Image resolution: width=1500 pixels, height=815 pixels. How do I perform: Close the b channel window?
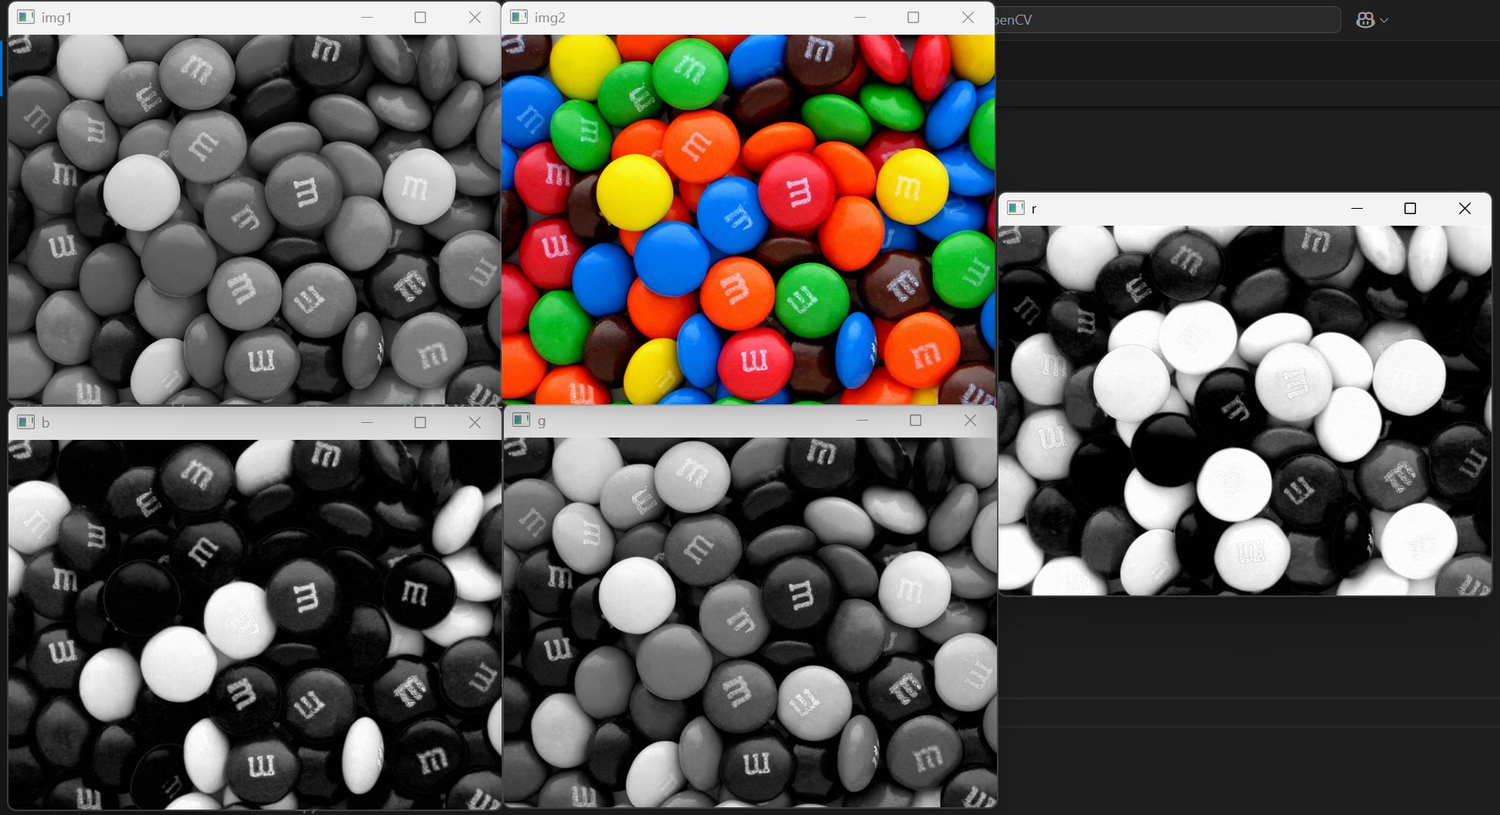[475, 422]
